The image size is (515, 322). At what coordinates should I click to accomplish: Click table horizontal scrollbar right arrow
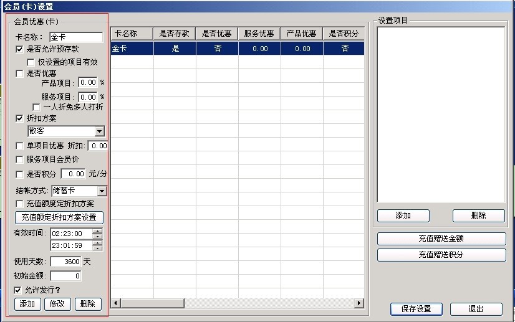click(359, 303)
